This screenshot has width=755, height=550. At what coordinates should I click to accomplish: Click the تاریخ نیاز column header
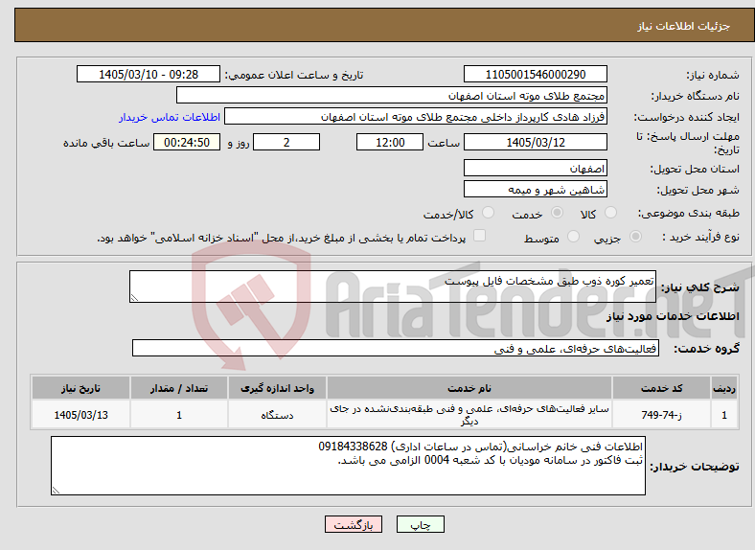coord(80,388)
